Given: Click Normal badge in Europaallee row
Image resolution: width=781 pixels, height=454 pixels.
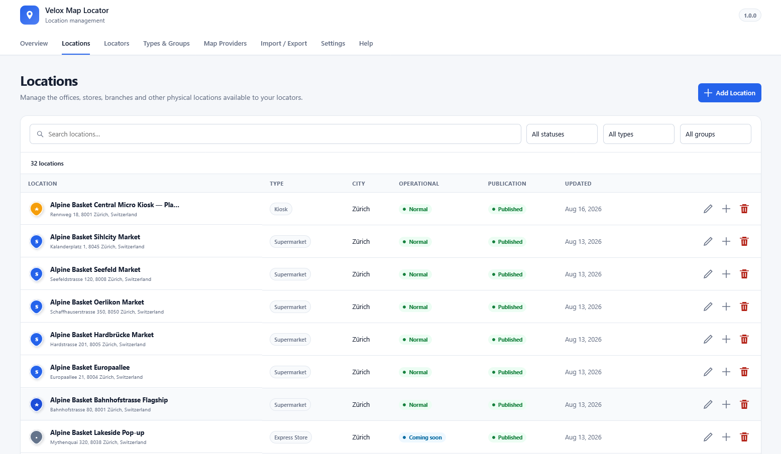Looking at the screenshot, I should coord(415,372).
